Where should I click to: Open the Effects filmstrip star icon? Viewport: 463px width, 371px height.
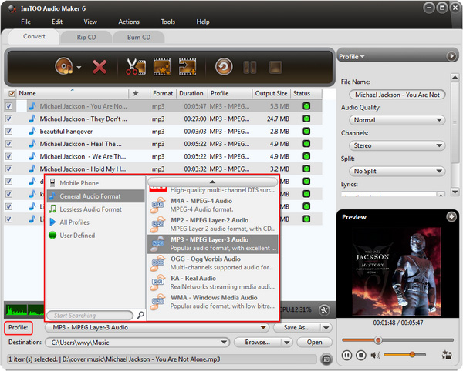point(162,66)
